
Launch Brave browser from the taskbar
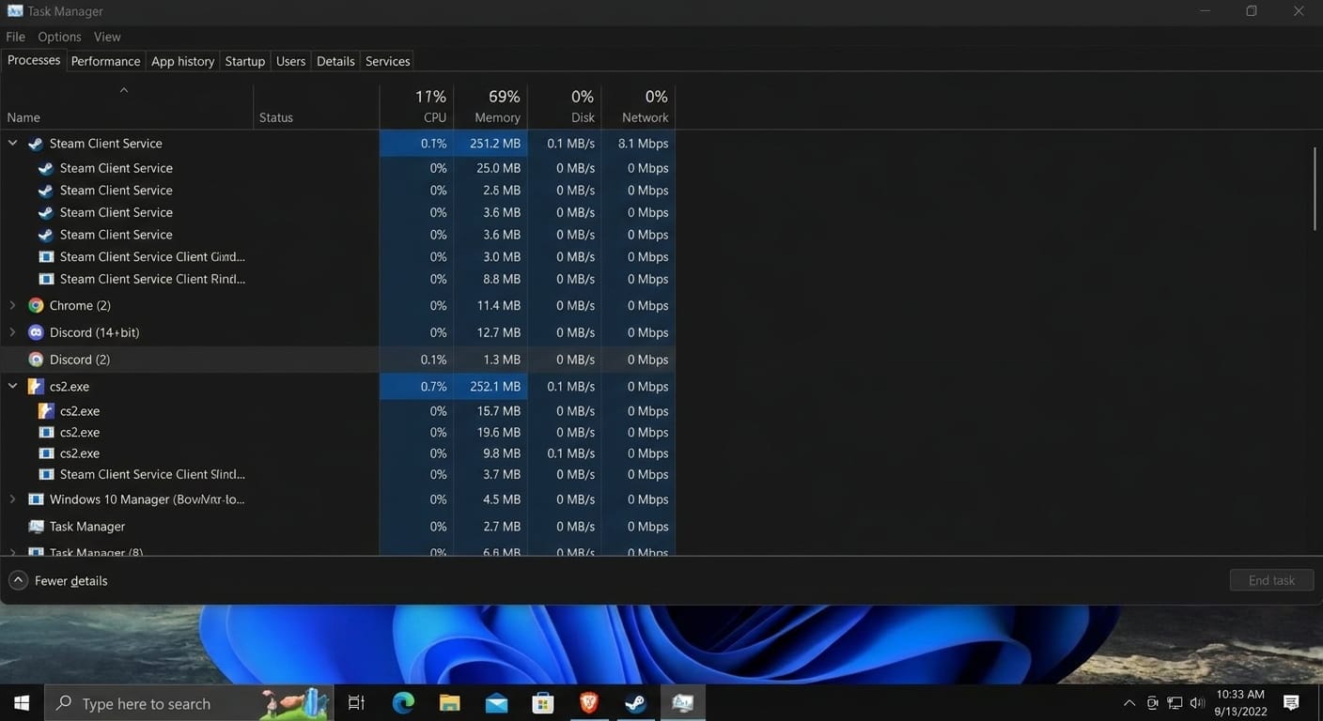pos(589,703)
